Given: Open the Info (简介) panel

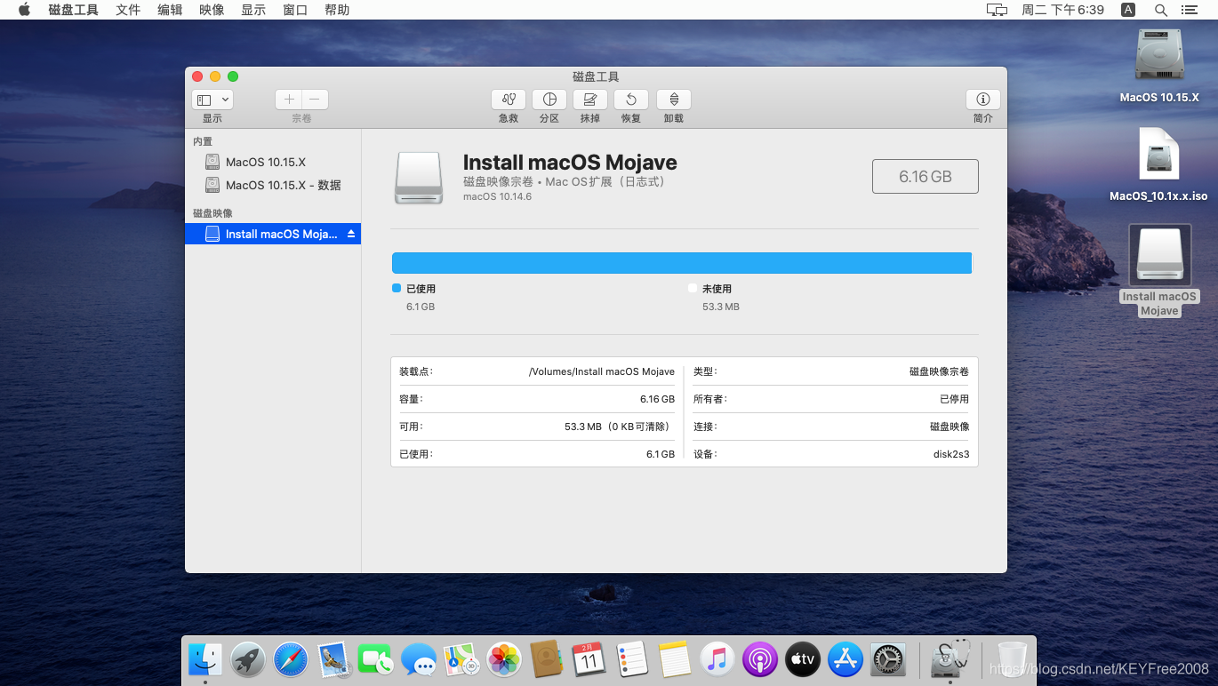Looking at the screenshot, I should [983, 100].
